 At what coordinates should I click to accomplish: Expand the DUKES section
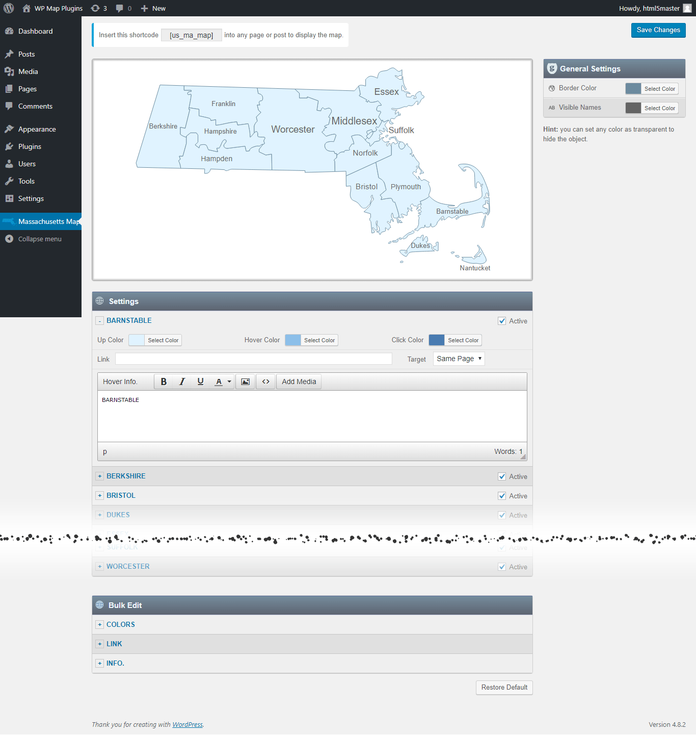pyautogui.click(x=100, y=515)
